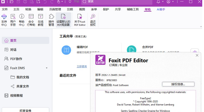204x112 pixels.
Task: Switch to the 视图 tab
Action: (82, 9)
